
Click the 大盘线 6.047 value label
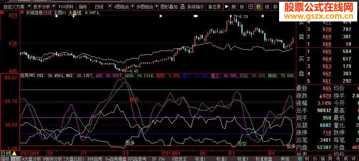coord(84,13)
